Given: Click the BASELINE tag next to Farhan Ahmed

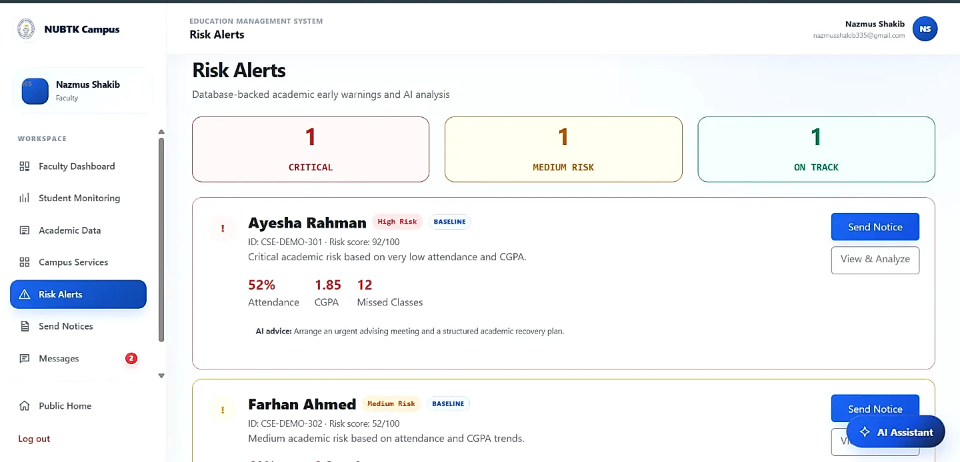Looking at the screenshot, I should click(x=448, y=403).
